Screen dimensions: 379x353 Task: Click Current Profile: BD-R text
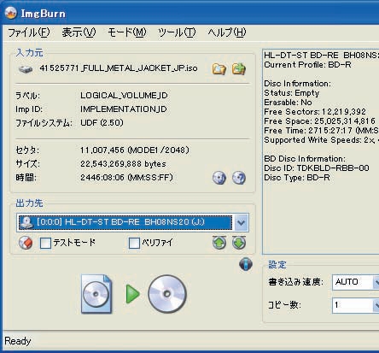tap(307, 65)
